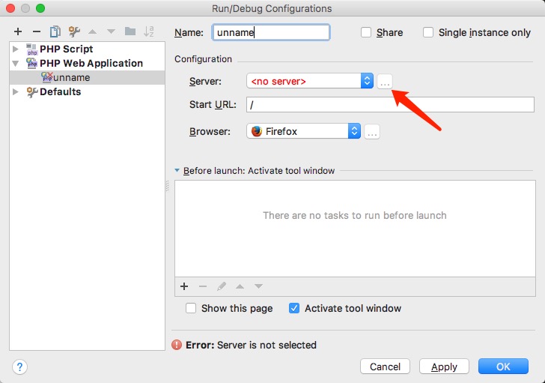The height and width of the screenshot is (383, 545).
Task: Sort configurations alphabetically
Action: (149, 31)
